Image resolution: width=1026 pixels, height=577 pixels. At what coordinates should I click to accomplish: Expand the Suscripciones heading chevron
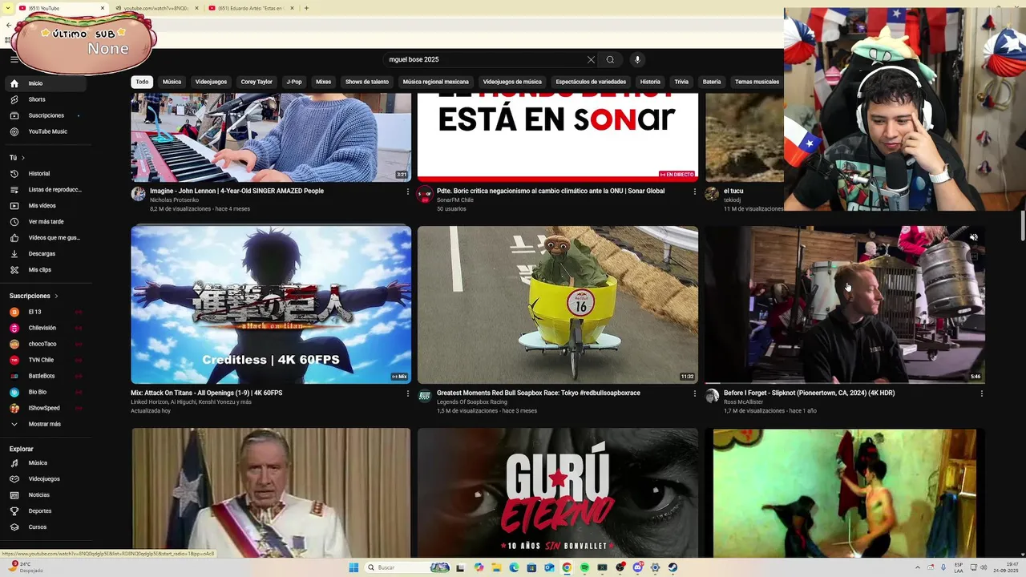click(x=56, y=296)
